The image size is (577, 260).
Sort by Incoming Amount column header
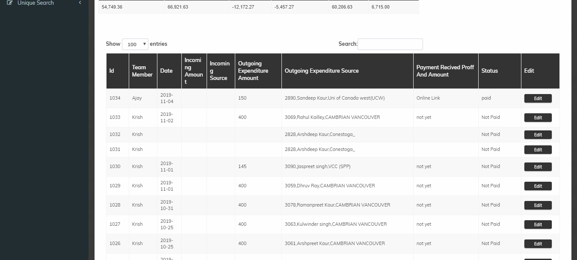pyautogui.click(x=194, y=71)
